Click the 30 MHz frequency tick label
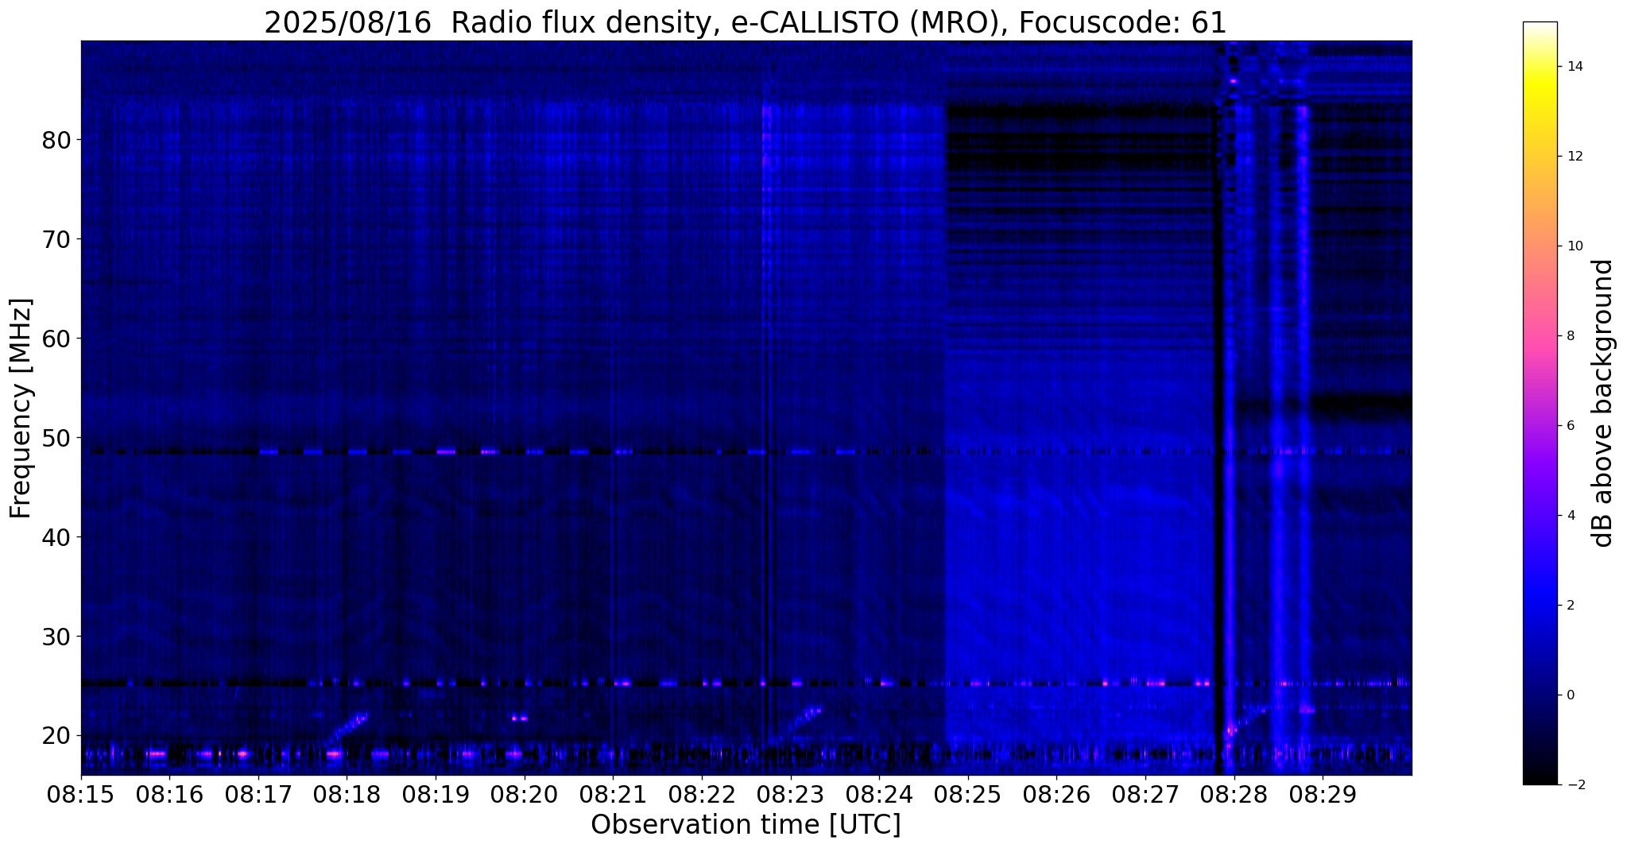 click(56, 637)
